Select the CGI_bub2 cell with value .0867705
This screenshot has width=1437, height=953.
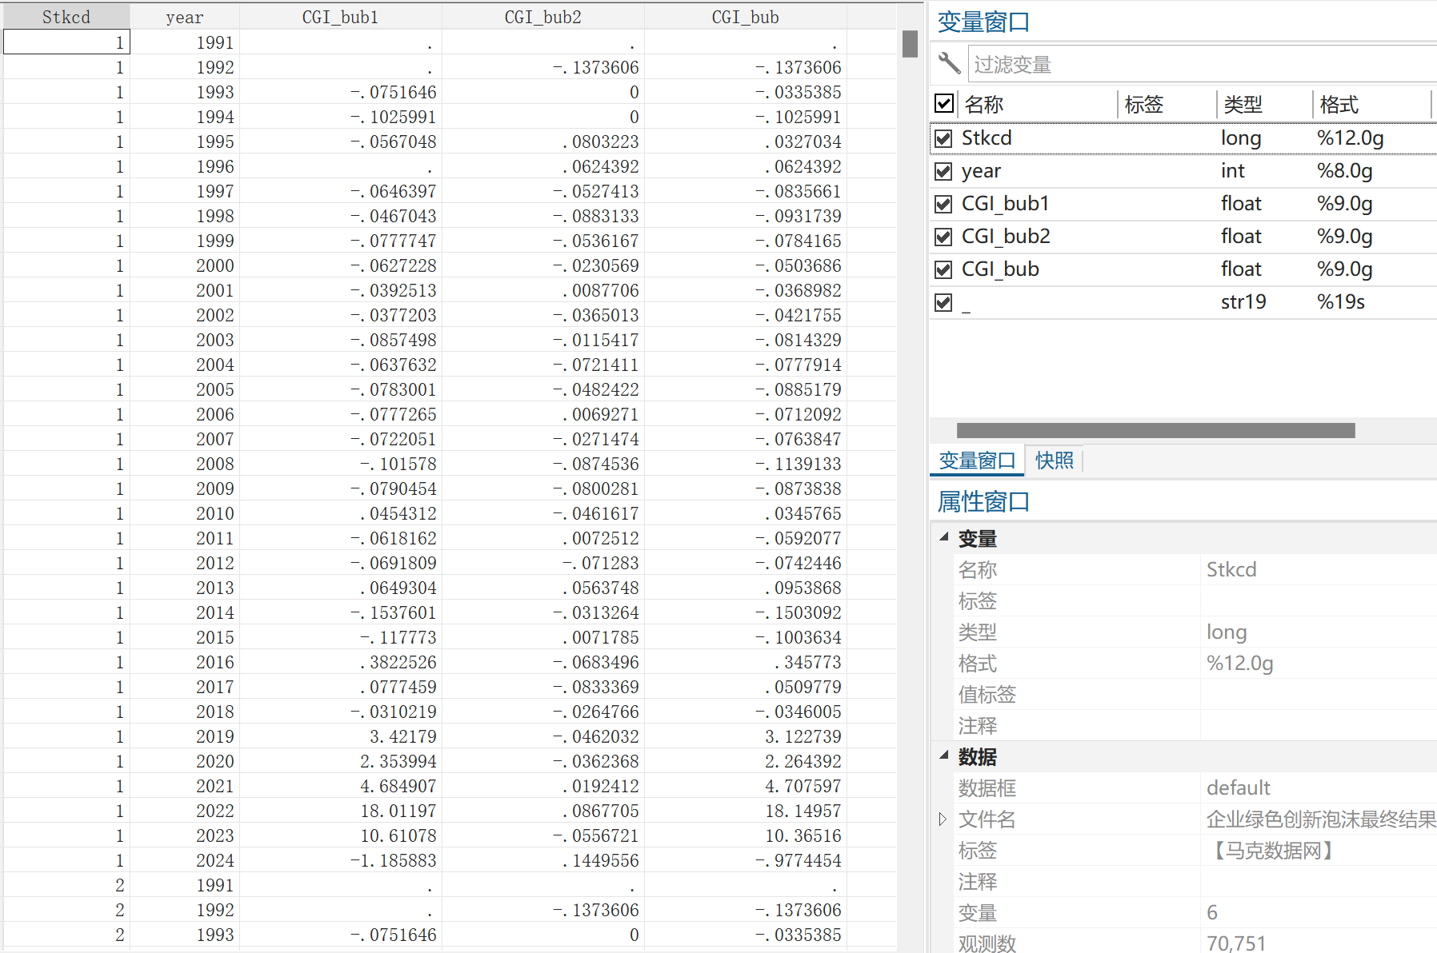[542, 811]
